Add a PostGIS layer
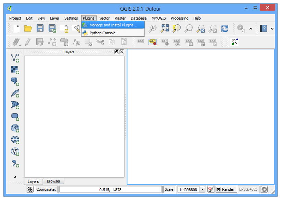The height and width of the screenshot is (200, 281). tap(15, 81)
